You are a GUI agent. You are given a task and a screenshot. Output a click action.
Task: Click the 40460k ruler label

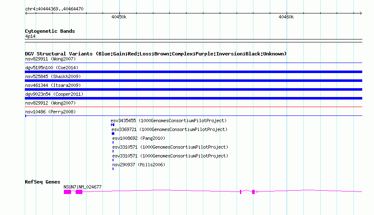tap(286, 17)
